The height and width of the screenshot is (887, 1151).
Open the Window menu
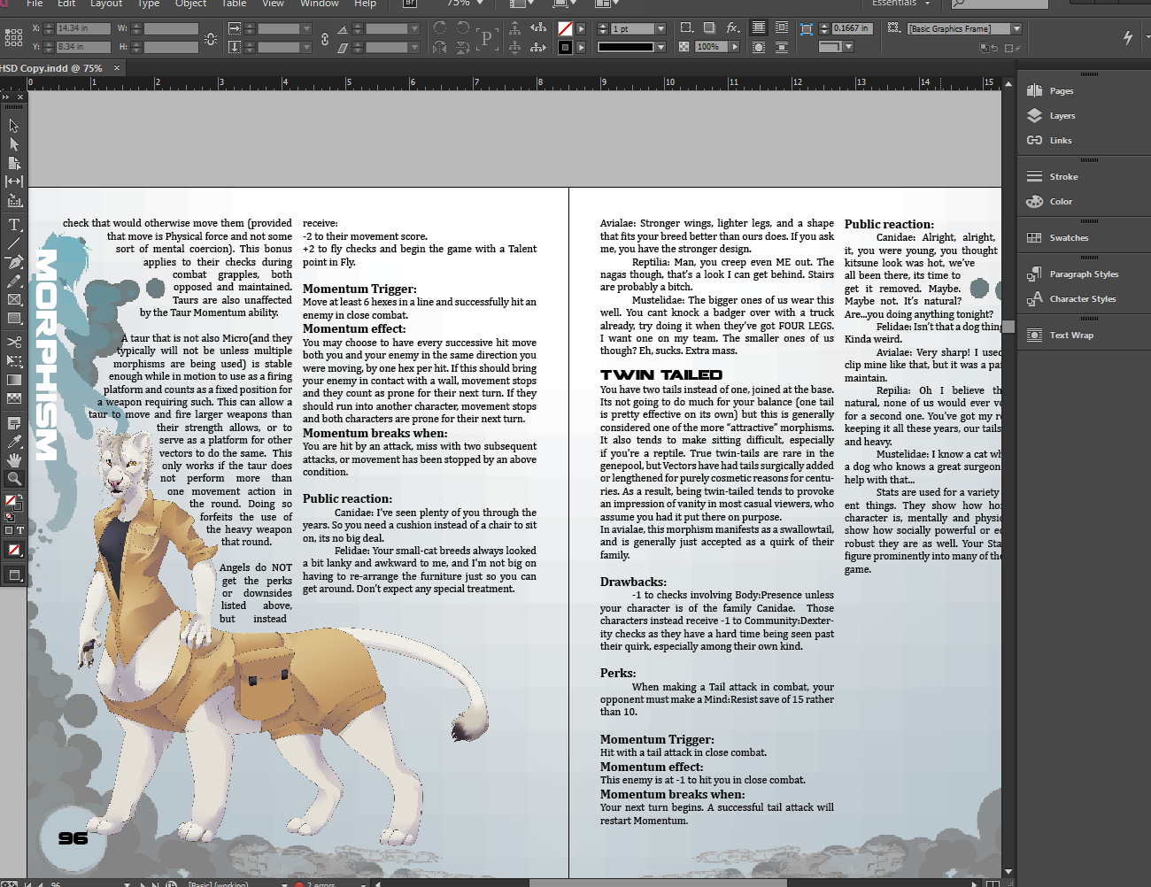tap(320, 4)
